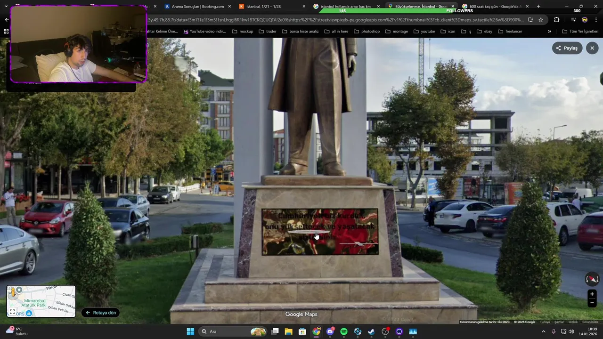
Task: Select the Büyükçekmece, İstanbul Google Maps tab
Action: coord(421,7)
